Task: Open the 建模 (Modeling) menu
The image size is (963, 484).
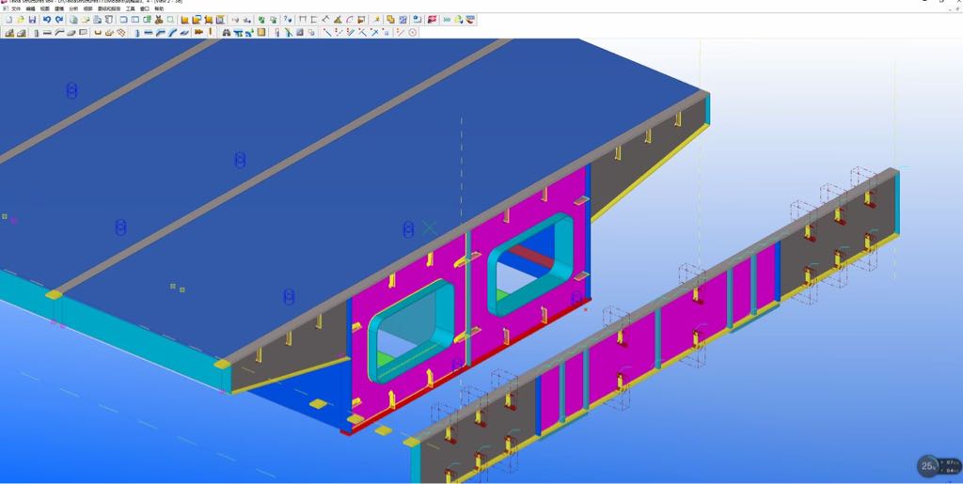Action: (x=59, y=8)
